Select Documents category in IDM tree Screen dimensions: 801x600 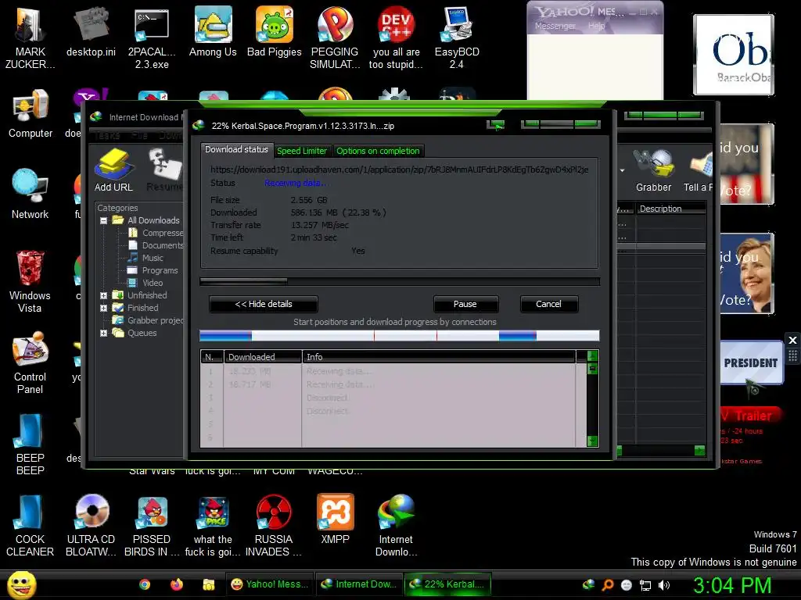pyautogui.click(x=156, y=245)
